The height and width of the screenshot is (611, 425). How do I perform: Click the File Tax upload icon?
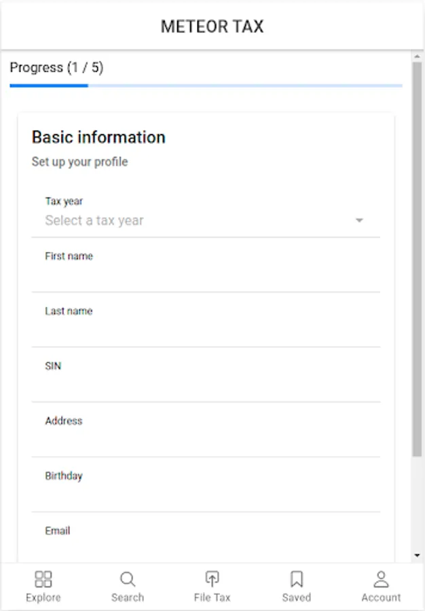tap(212, 579)
